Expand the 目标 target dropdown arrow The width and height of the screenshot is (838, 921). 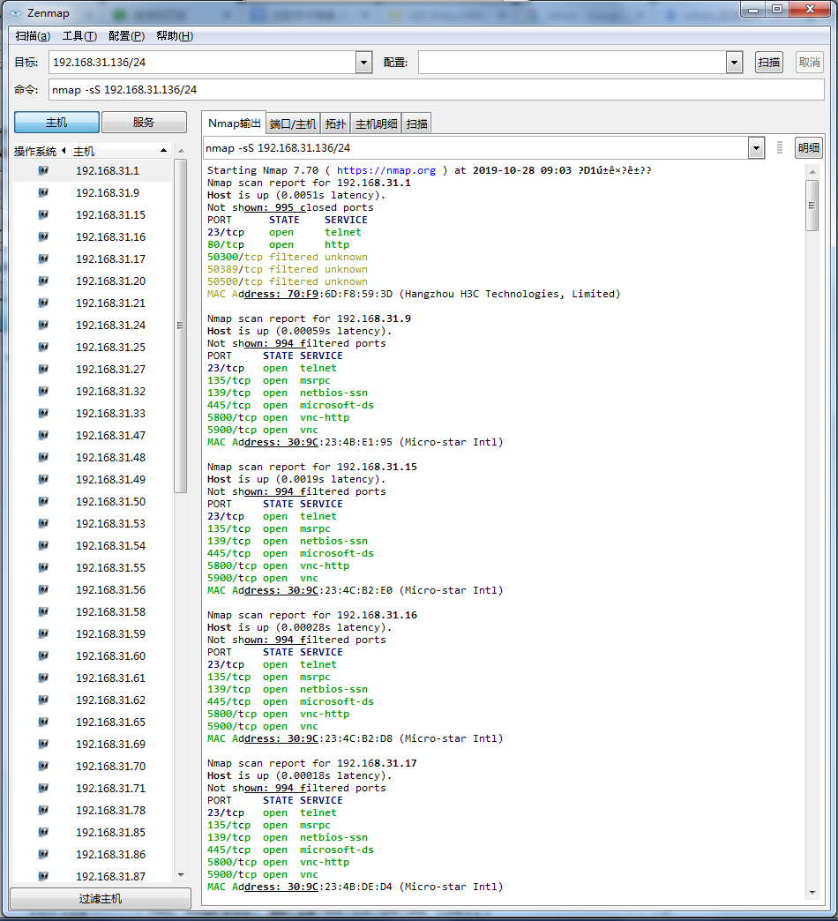coord(363,62)
